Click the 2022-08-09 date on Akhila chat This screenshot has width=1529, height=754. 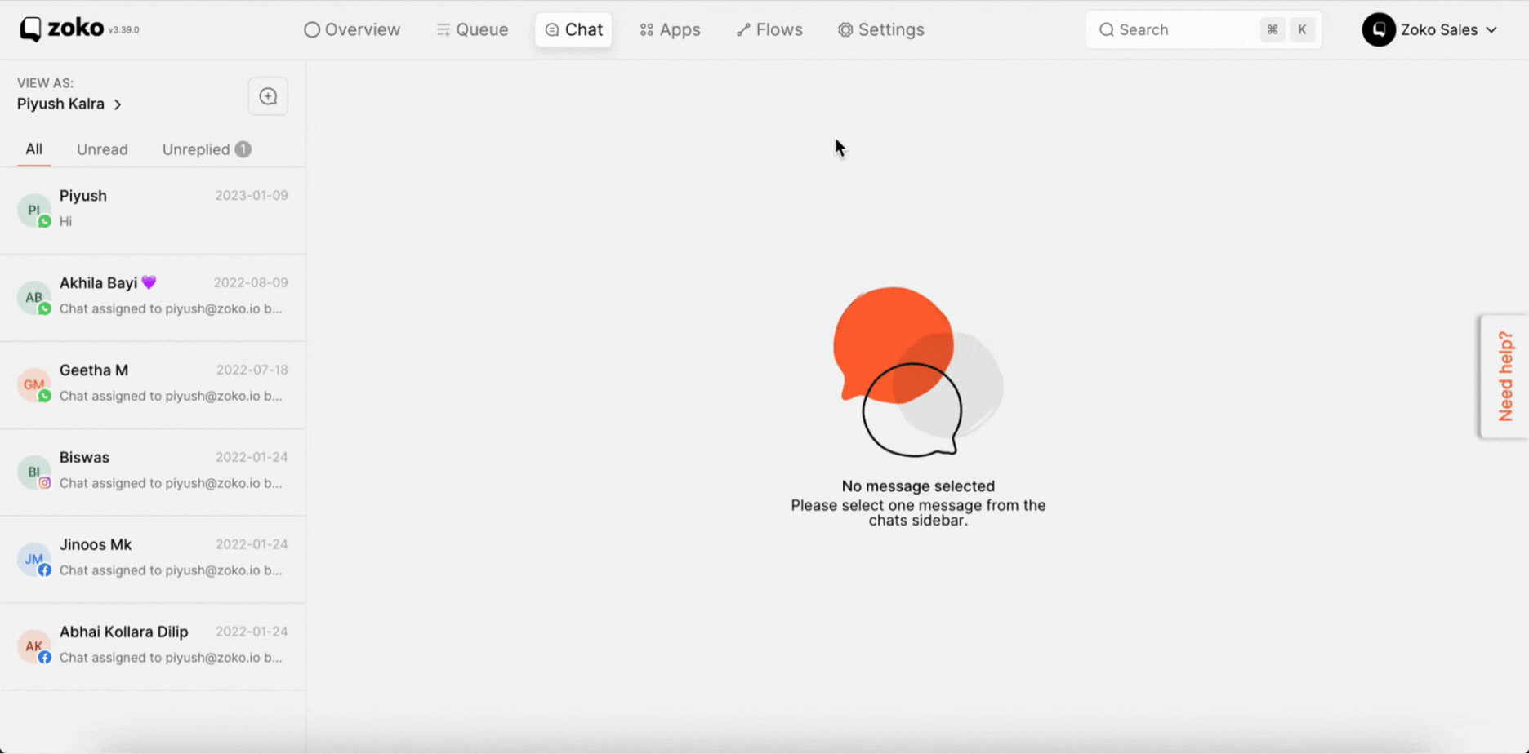(251, 283)
